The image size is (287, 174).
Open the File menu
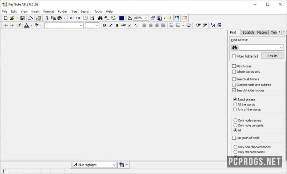click(5, 11)
